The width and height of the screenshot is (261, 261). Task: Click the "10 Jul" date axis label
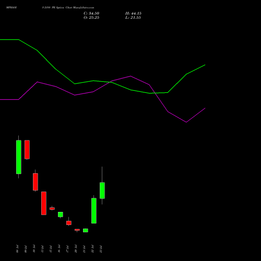[34, 249]
